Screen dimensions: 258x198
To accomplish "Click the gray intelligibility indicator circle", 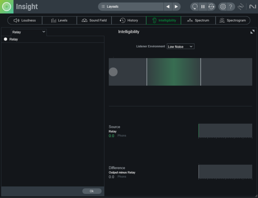I will [113, 72].
